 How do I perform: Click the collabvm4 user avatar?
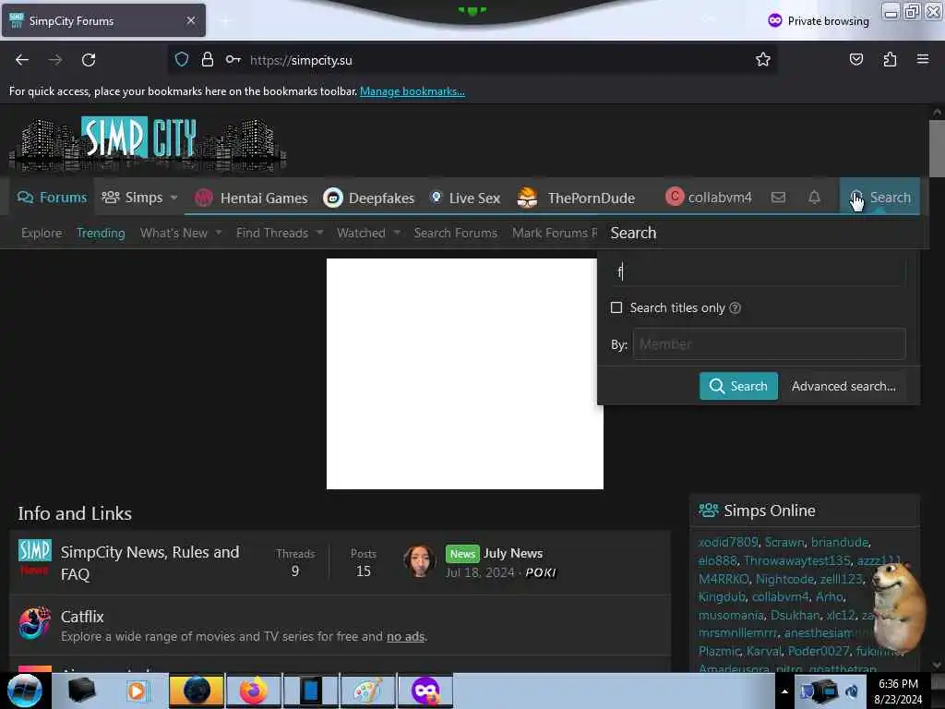(x=675, y=197)
